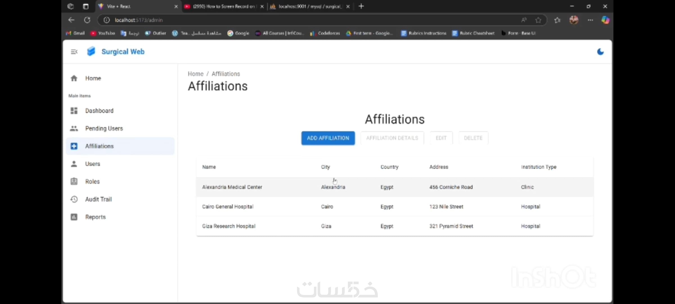Click the Add Affiliation button
The image size is (675, 304).
[x=328, y=138]
